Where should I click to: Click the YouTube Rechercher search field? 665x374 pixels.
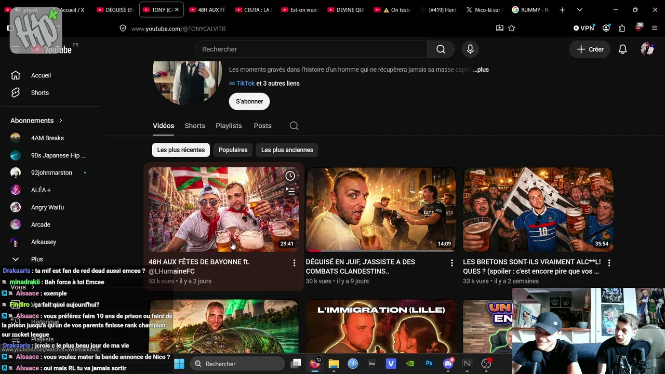click(311, 49)
